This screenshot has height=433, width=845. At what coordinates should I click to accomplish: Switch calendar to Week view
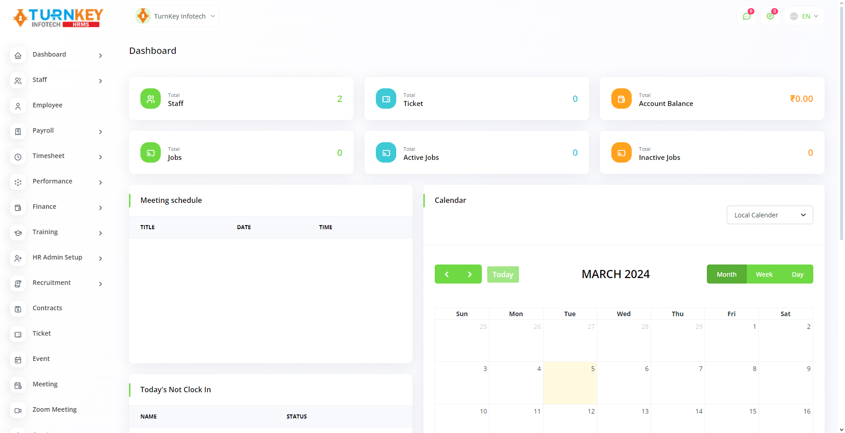(x=764, y=274)
